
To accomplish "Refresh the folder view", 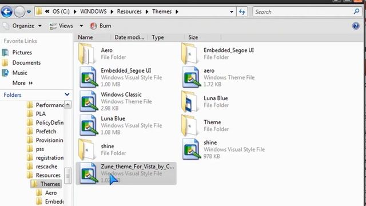I will [242, 11].
